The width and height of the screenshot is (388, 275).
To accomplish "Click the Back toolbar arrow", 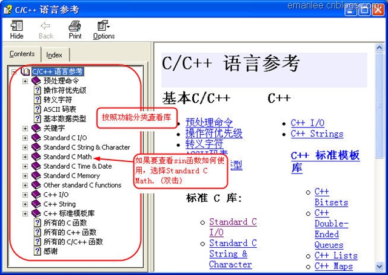I will click(x=45, y=25).
